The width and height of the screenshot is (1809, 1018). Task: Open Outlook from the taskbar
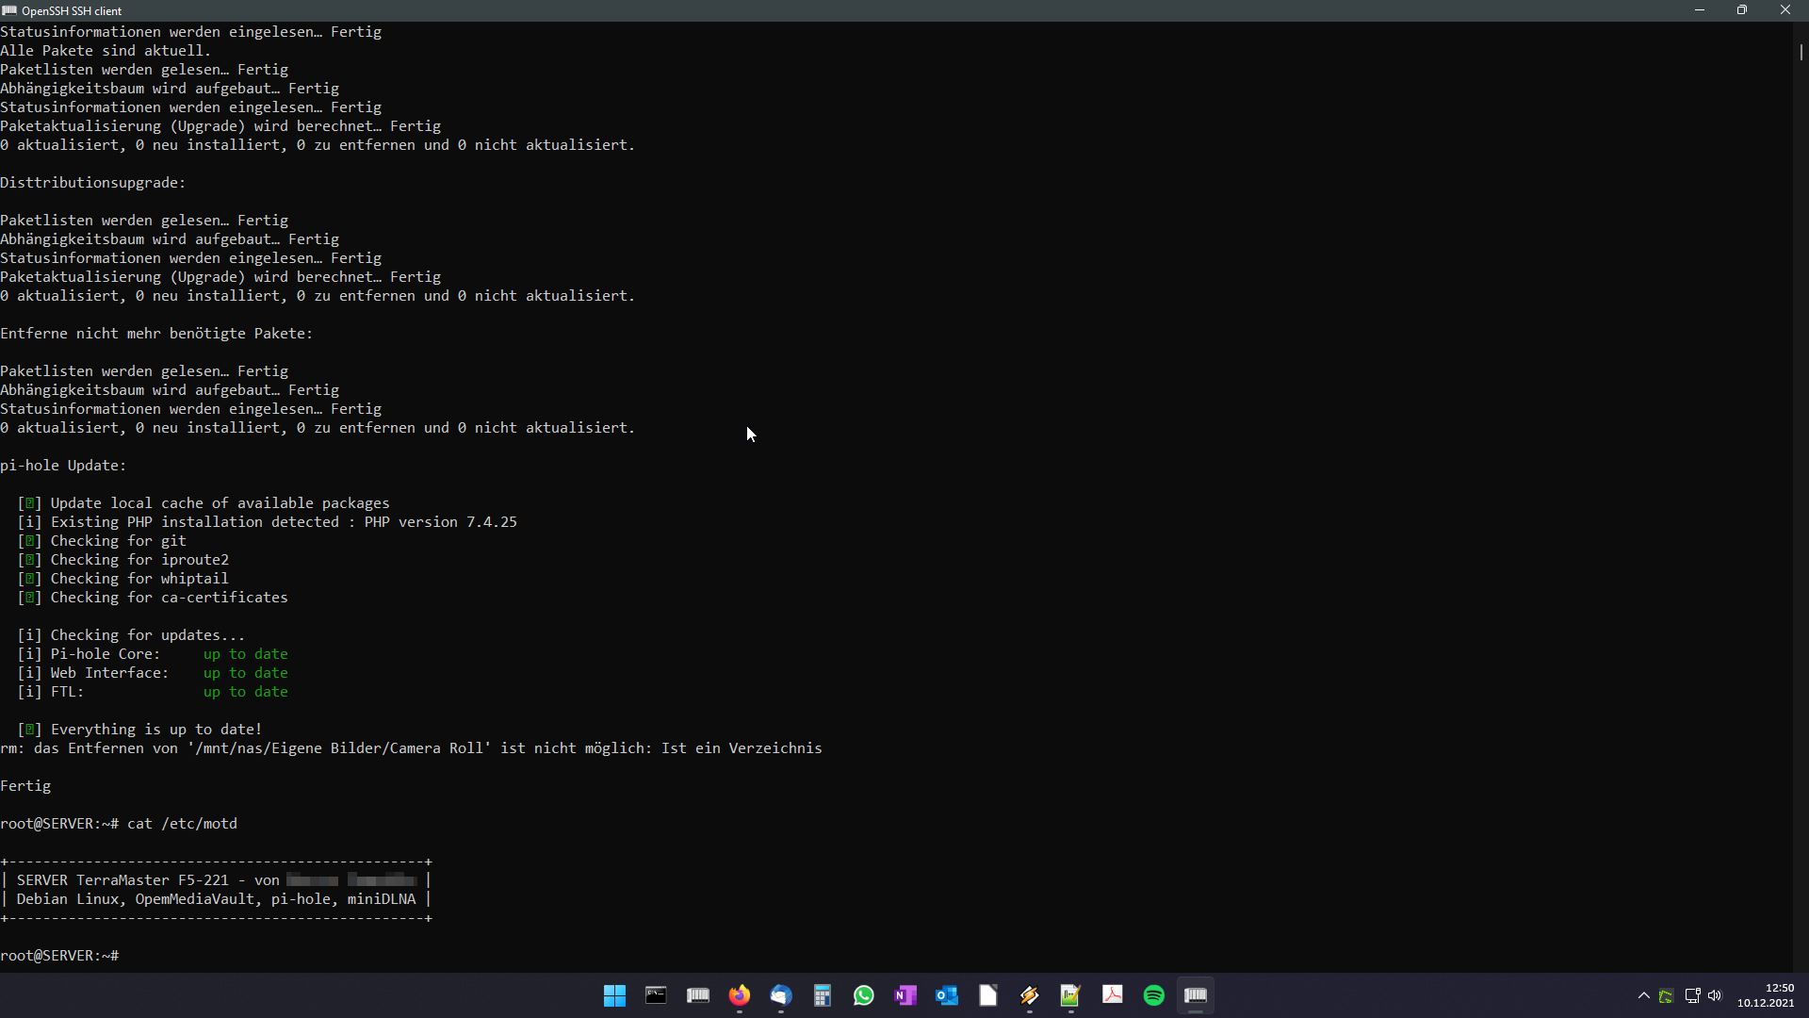[x=947, y=995]
